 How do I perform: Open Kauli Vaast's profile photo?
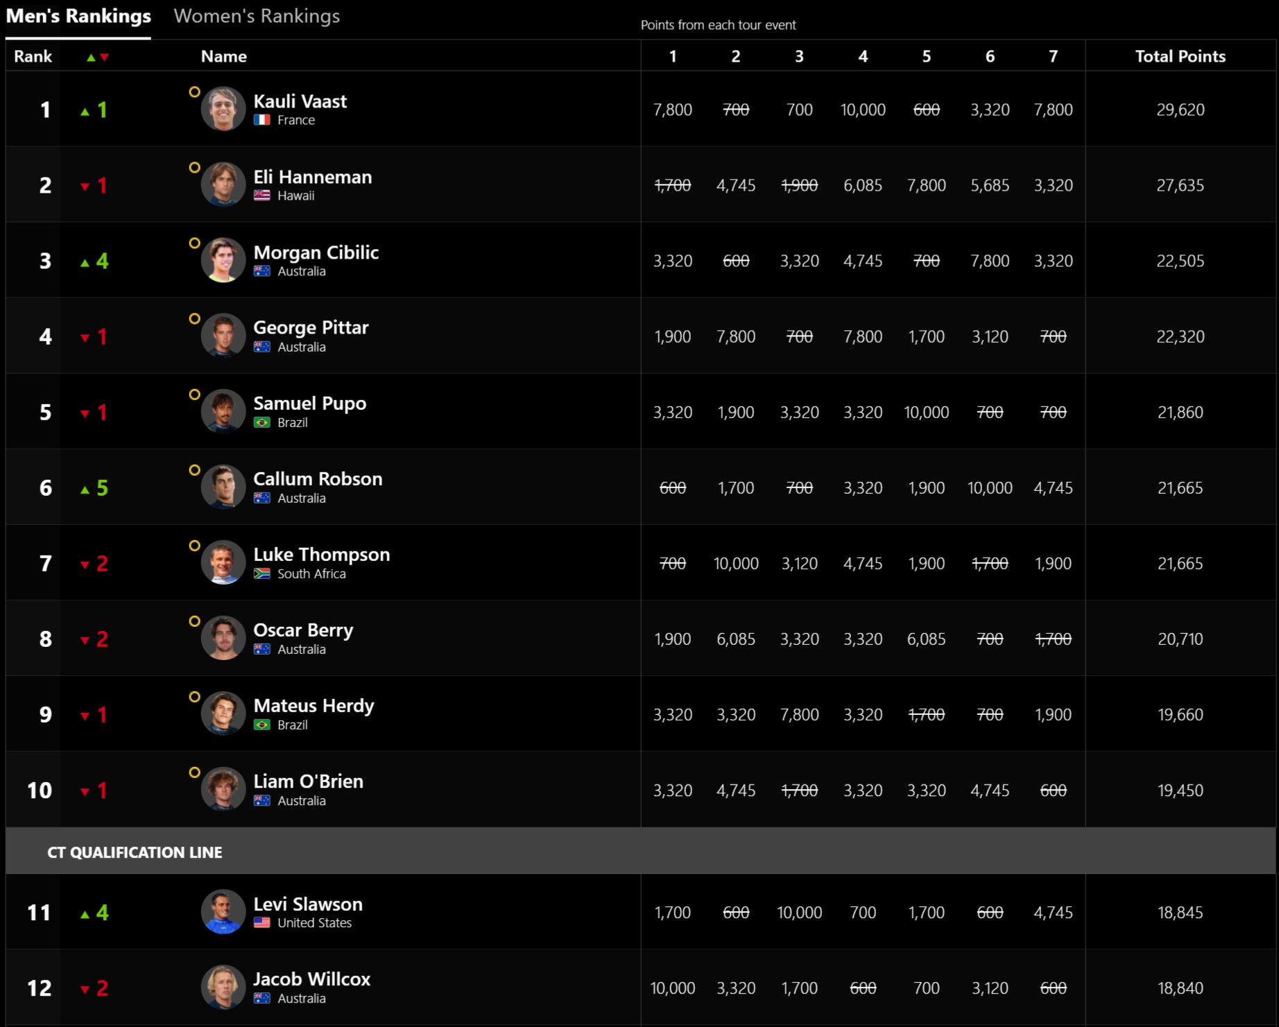pos(223,109)
